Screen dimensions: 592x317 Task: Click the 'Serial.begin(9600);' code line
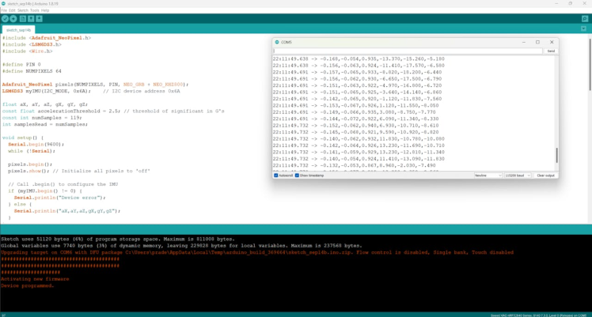(x=36, y=145)
